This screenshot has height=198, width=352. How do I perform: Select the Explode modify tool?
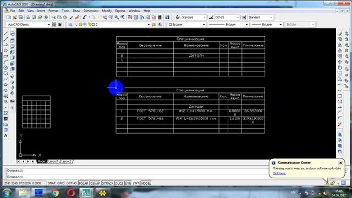pos(340,124)
